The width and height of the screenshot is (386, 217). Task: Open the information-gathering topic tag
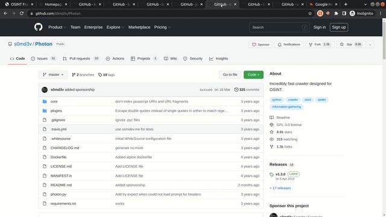pos(286,107)
